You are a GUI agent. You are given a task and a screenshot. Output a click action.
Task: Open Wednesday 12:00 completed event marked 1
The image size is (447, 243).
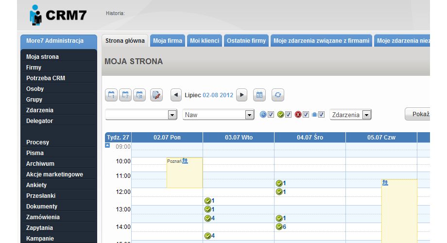[281, 192]
